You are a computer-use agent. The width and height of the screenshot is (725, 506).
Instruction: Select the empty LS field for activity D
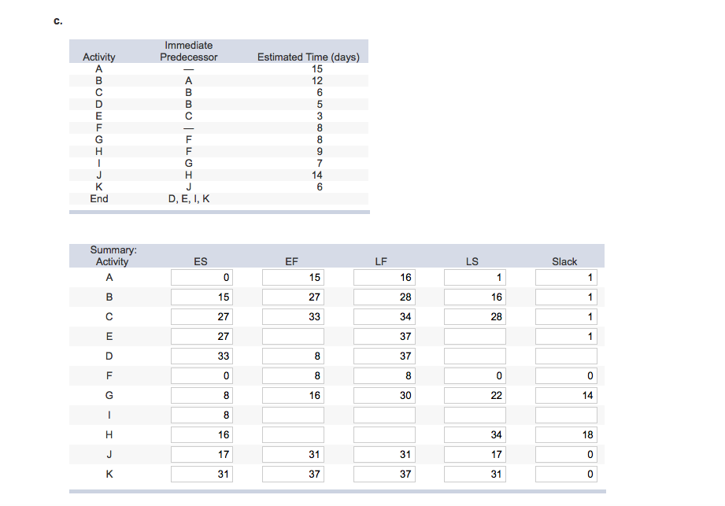pyautogui.click(x=475, y=356)
